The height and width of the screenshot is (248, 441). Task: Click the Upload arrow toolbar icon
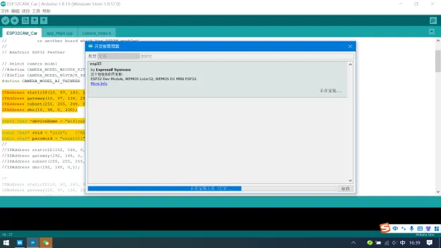(x=15, y=21)
